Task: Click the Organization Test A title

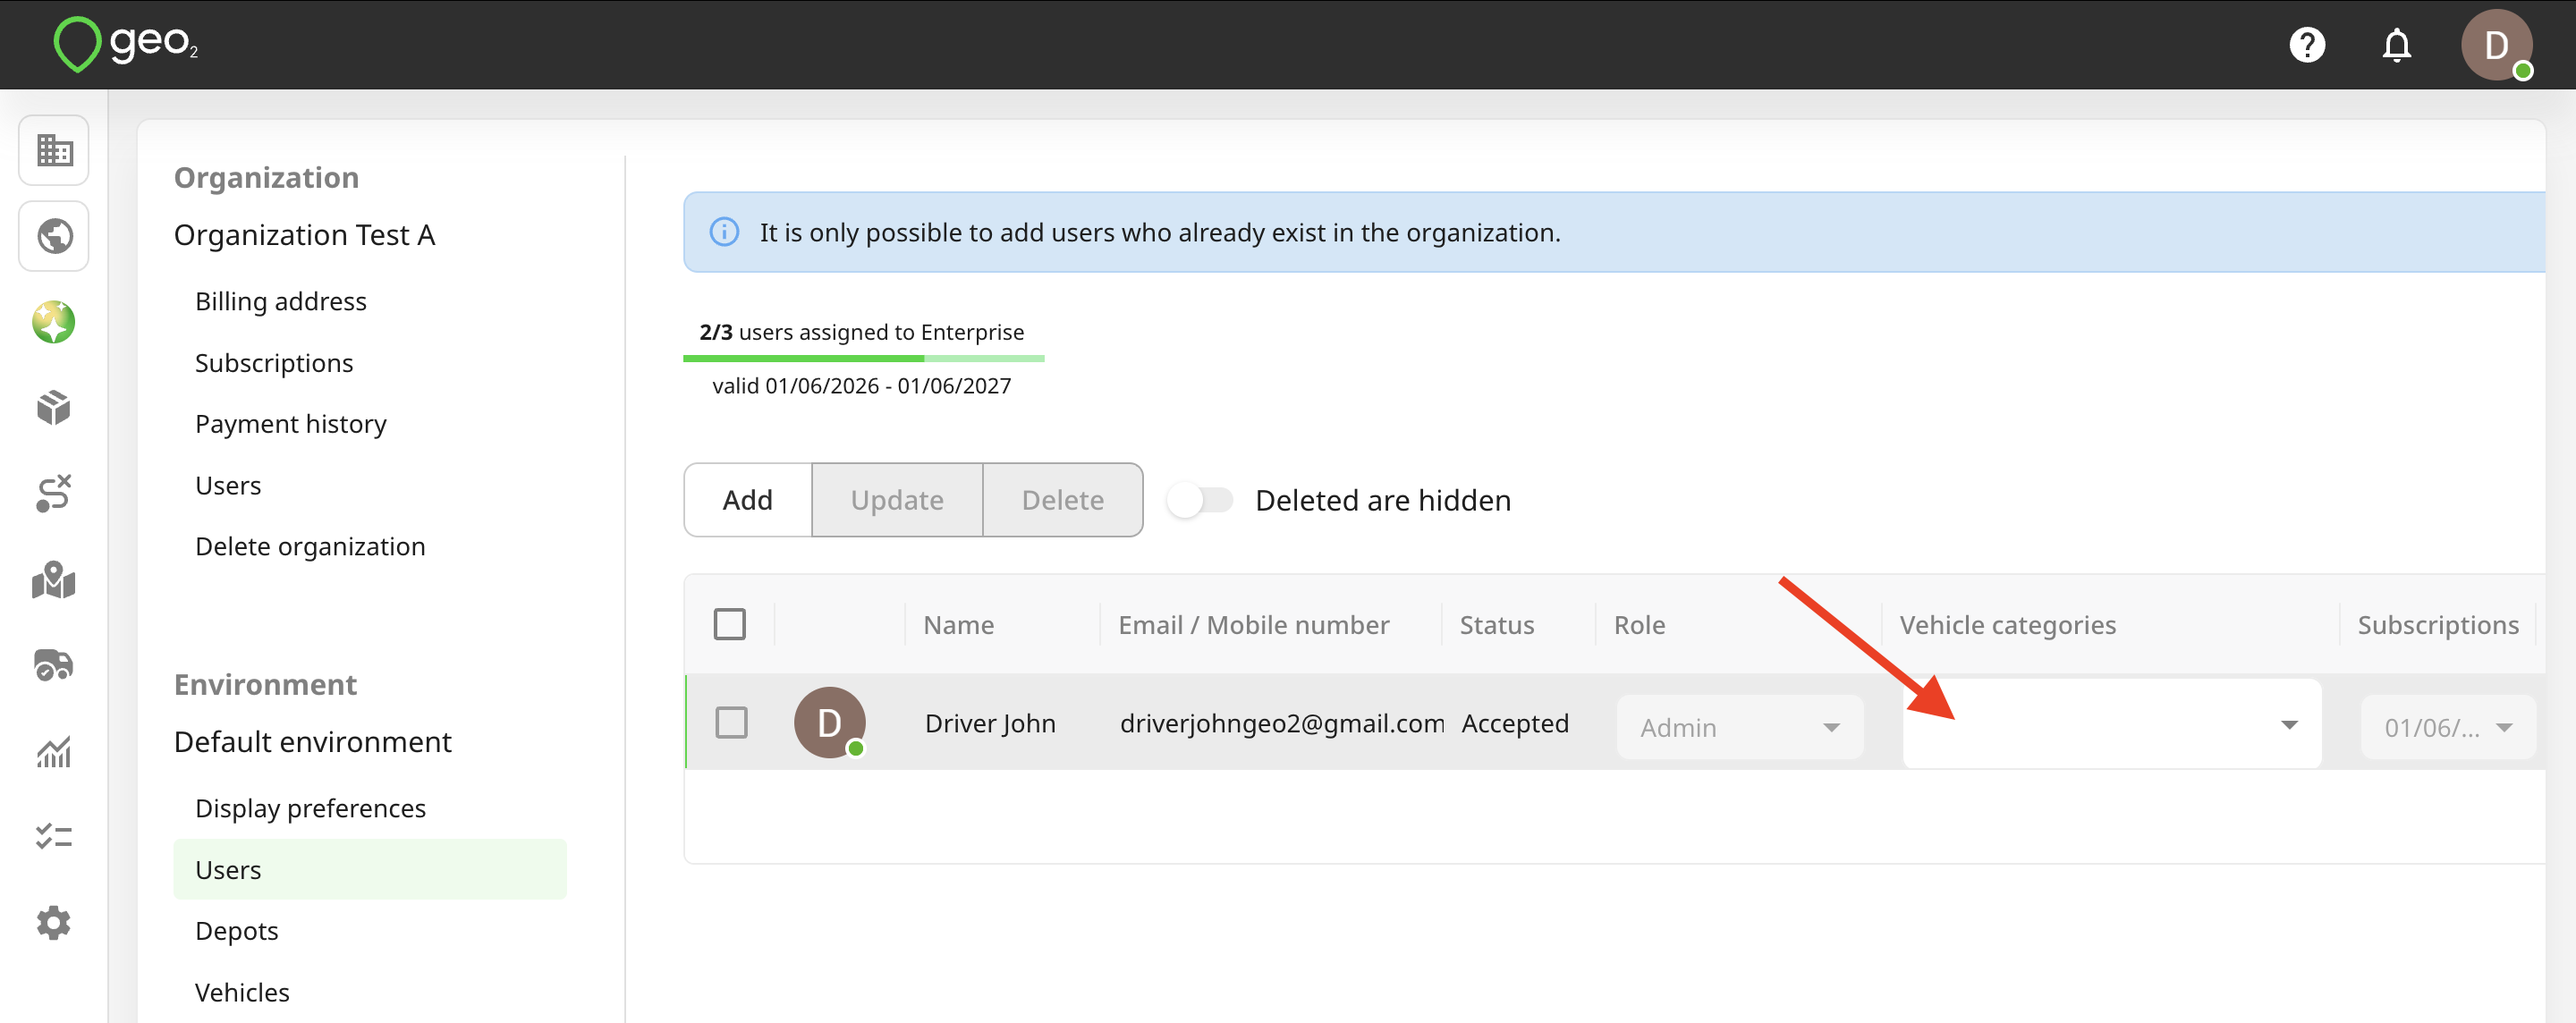Action: (x=305, y=235)
